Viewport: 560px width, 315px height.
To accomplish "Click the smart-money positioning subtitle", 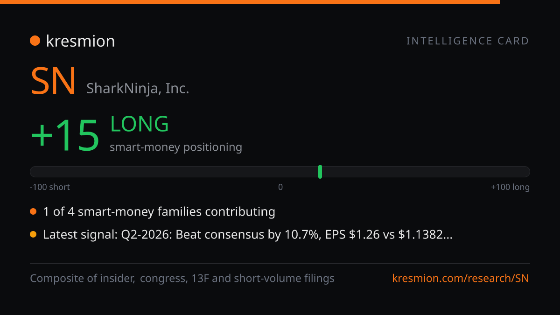I will tap(176, 147).
